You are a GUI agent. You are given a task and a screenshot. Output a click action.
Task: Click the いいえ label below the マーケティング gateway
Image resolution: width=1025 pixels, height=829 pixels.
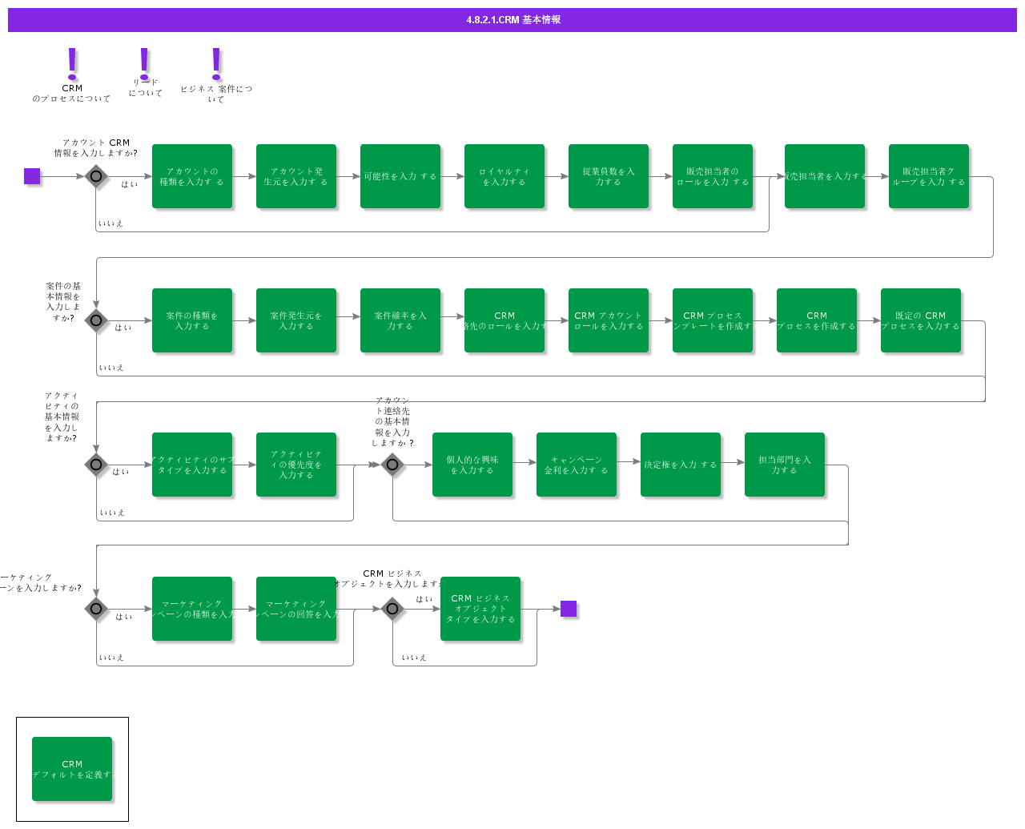111,658
